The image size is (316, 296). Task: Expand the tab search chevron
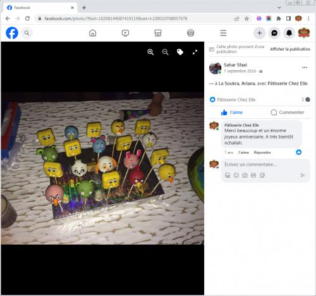pyautogui.click(x=279, y=8)
